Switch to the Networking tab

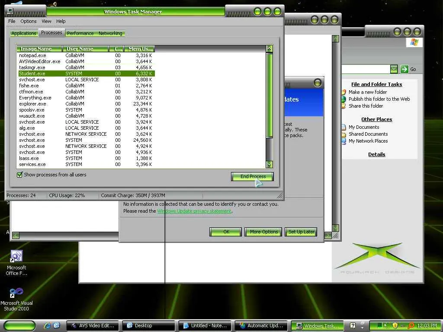tap(110, 33)
